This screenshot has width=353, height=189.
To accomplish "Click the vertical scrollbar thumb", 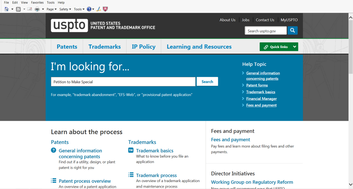I will [x=350, y=47].
